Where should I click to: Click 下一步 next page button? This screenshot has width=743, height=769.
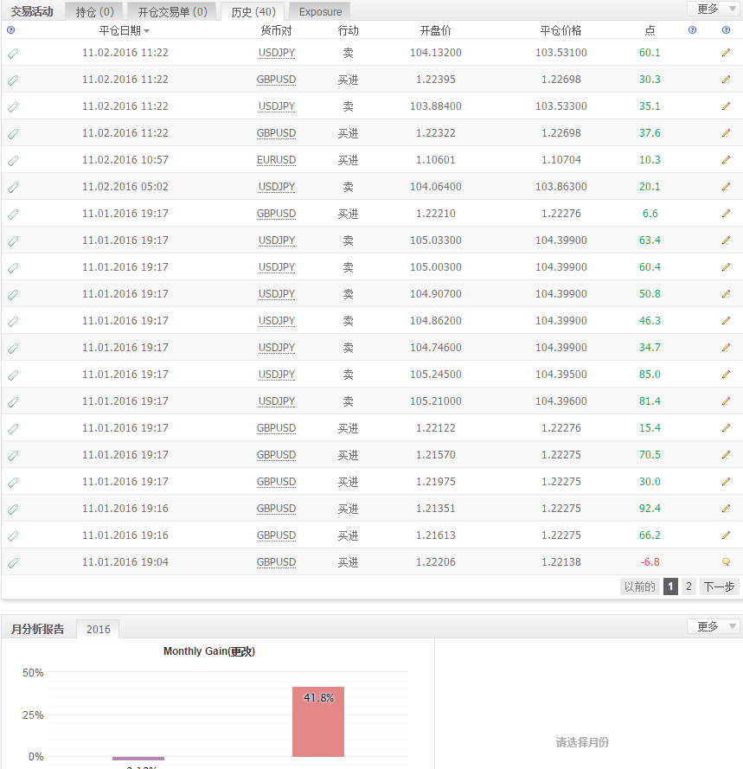pos(719,586)
